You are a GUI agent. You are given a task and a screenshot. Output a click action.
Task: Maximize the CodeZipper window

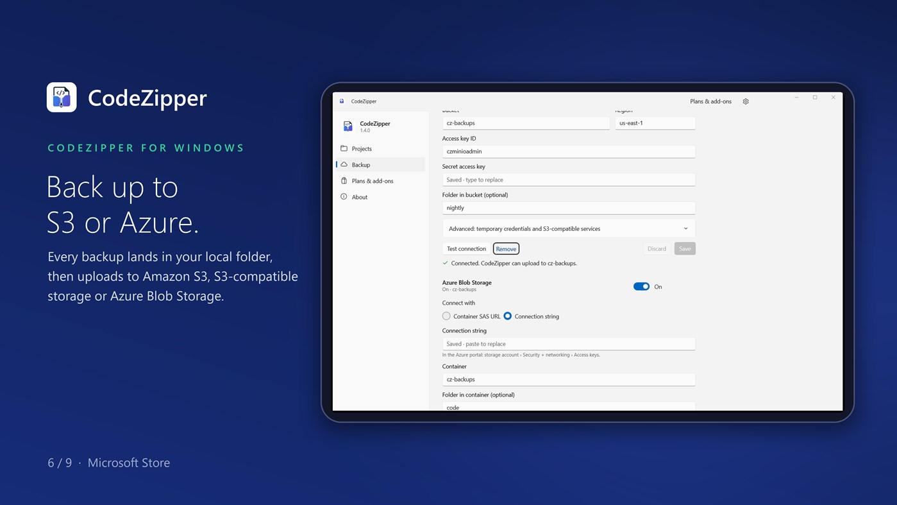point(815,98)
